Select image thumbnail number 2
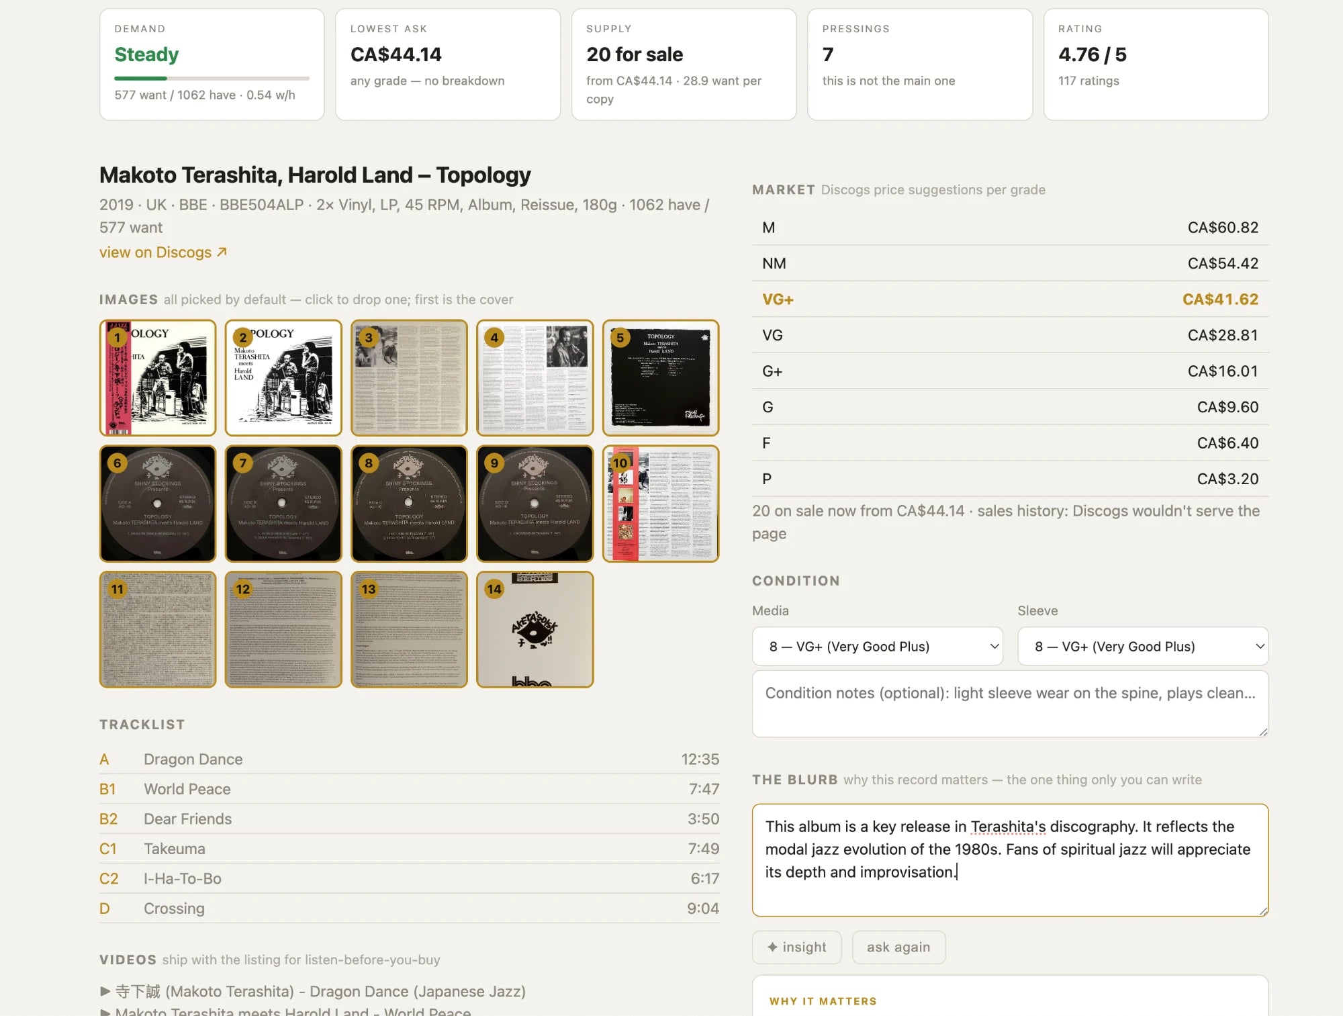Viewport: 1343px width, 1016px height. click(283, 377)
